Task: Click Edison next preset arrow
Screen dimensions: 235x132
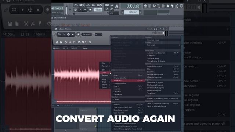Action: pos(157,29)
